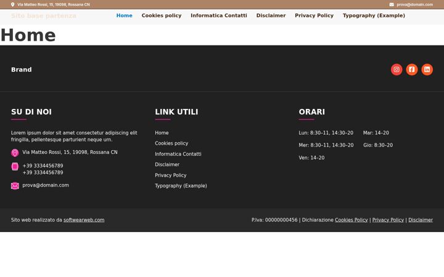Select Home in the navigation menu

point(125,15)
